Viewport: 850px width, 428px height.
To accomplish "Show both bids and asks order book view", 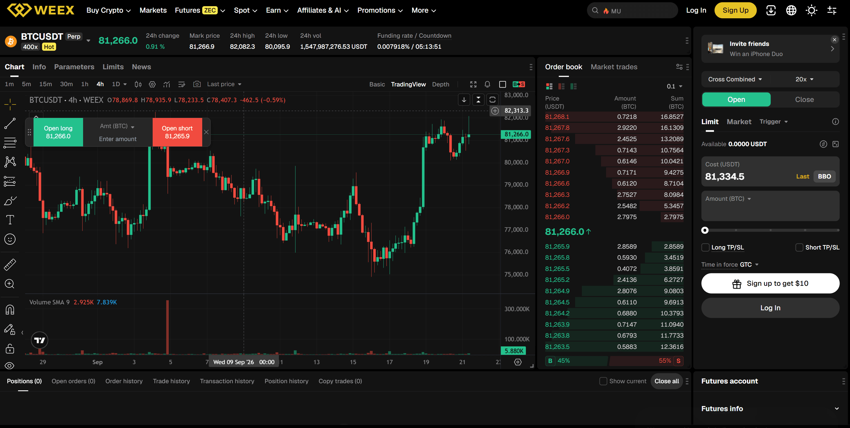I will point(549,86).
